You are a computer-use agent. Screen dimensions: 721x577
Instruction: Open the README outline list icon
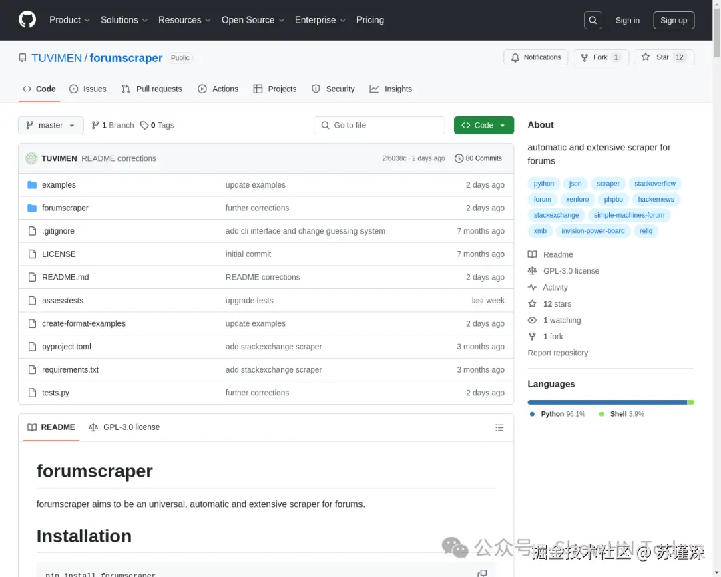click(x=499, y=427)
